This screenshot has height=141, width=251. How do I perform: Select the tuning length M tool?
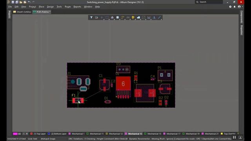click(x=128, y=17)
